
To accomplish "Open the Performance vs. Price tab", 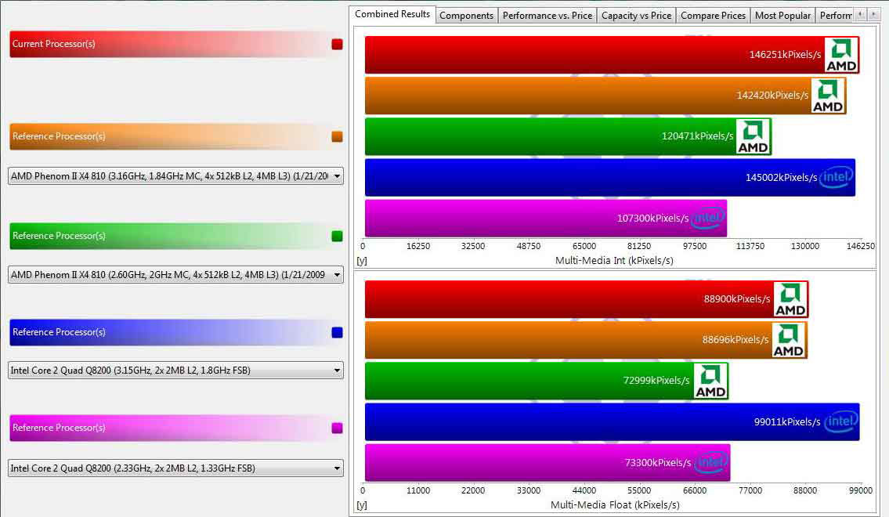I will pos(547,16).
